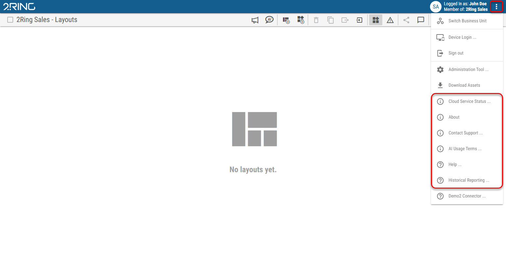Launch the Administration Tool
The height and width of the screenshot is (254, 506).
[x=468, y=69]
